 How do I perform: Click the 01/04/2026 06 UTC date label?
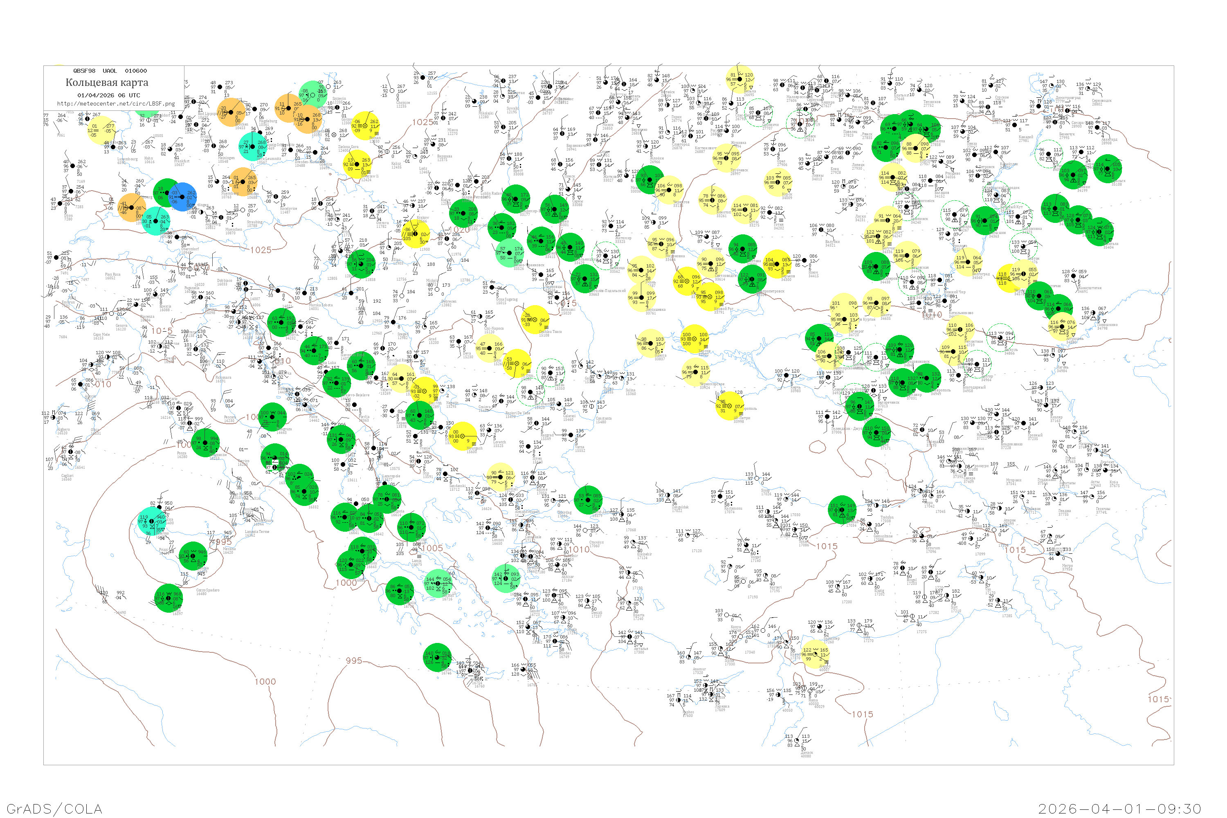pyautogui.click(x=108, y=95)
